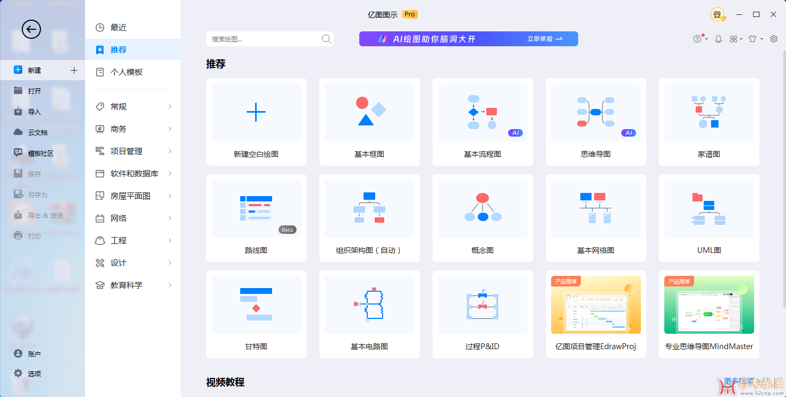Open the shirt skin theme menu

(x=755, y=39)
